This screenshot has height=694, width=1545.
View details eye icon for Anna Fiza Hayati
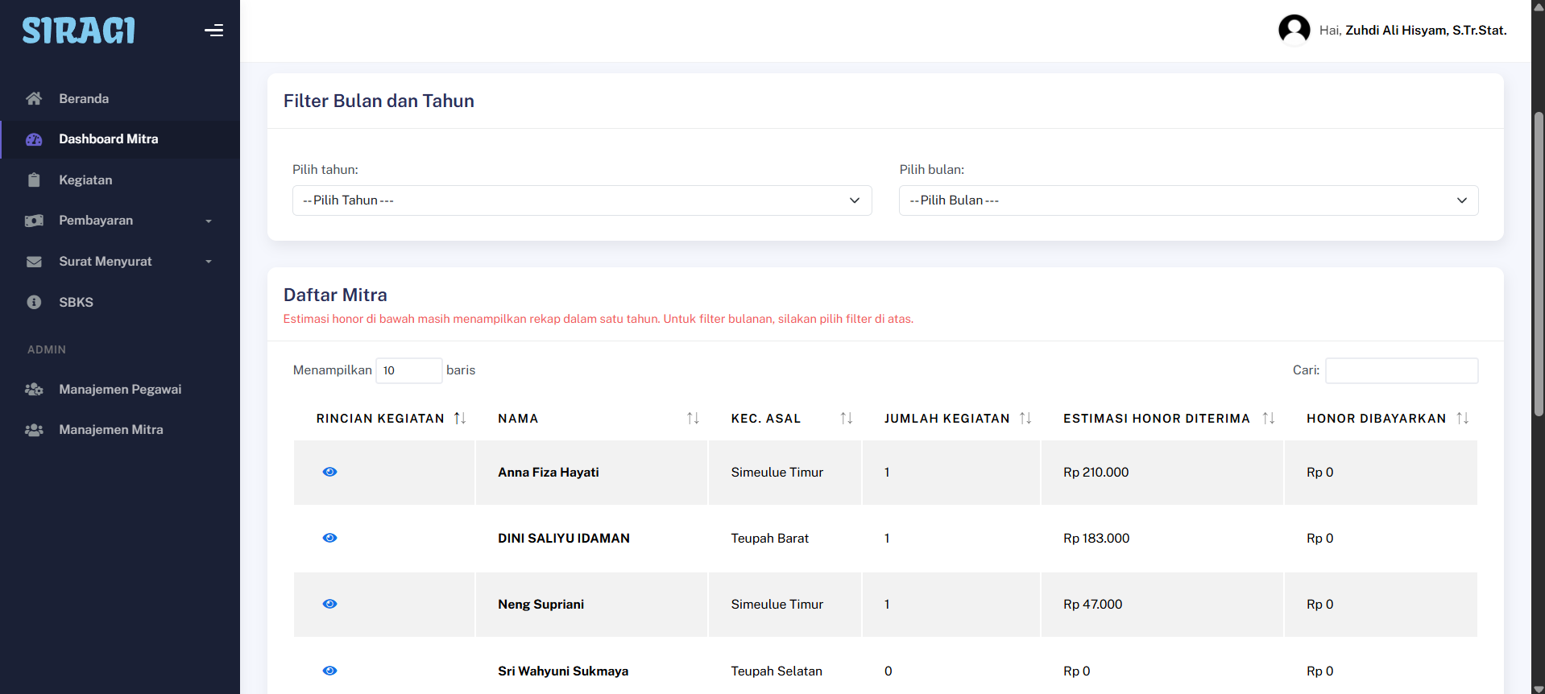(329, 472)
